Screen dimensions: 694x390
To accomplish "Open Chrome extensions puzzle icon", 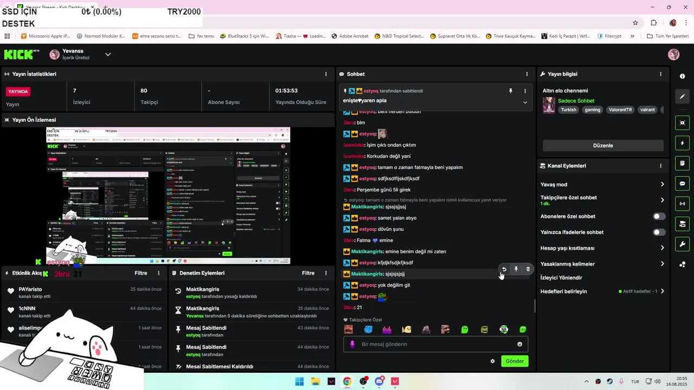I will point(653,23).
